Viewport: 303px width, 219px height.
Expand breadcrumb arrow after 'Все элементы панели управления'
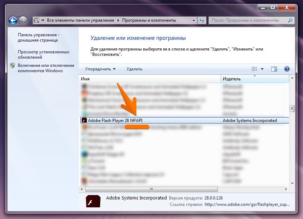tap(118, 20)
